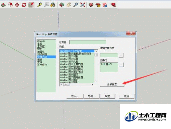Image resolution: width=171 pixels, height=129 pixels.
Task: Select Window/显示匹配照片 function row
Action: [x=77, y=69]
